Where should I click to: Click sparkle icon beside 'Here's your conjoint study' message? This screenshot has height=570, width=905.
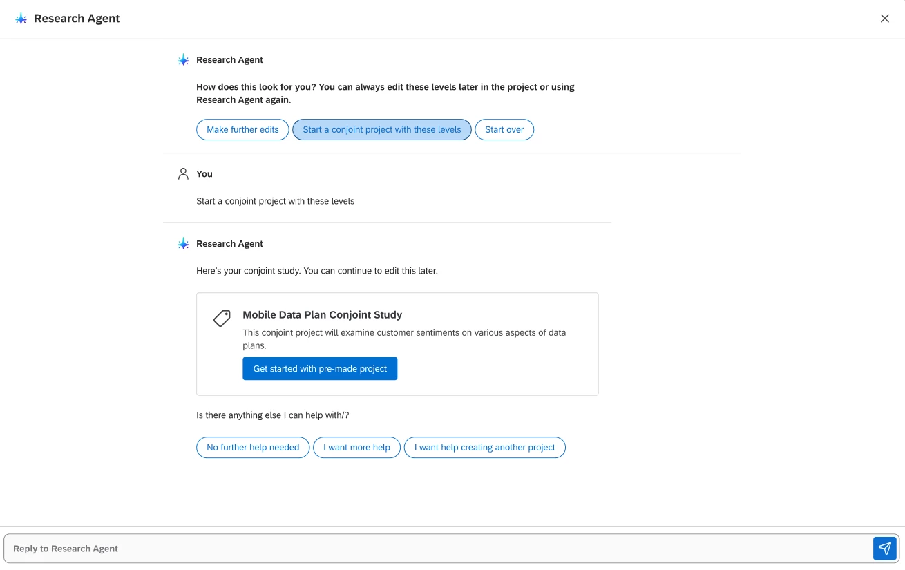click(183, 244)
